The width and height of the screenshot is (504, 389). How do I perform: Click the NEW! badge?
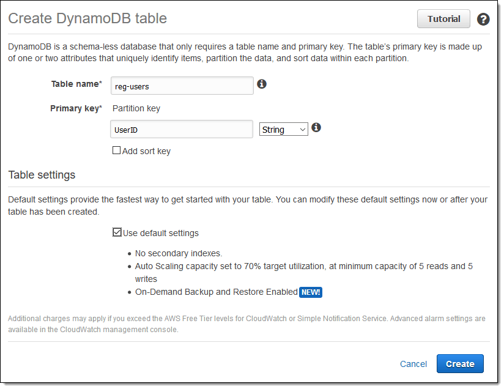click(311, 292)
